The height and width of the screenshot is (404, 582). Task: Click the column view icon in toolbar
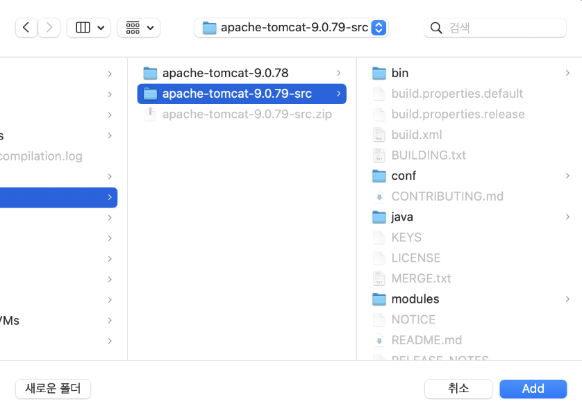[83, 28]
